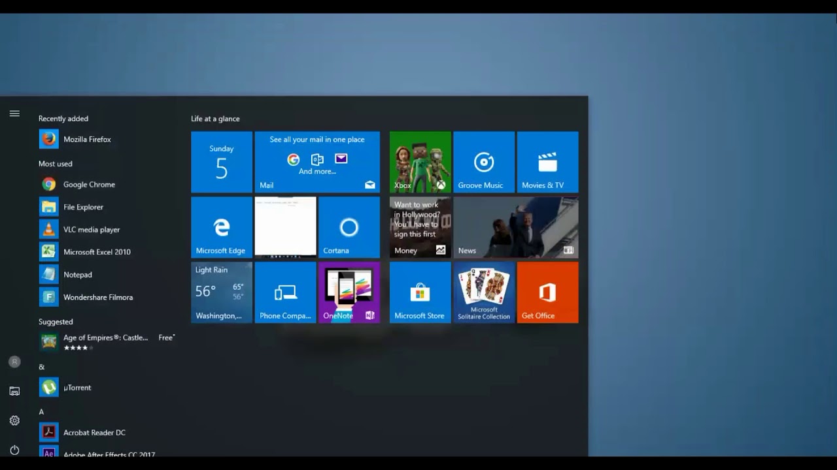Open the Microsoft Solitaire Collection tile

click(484, 292)
